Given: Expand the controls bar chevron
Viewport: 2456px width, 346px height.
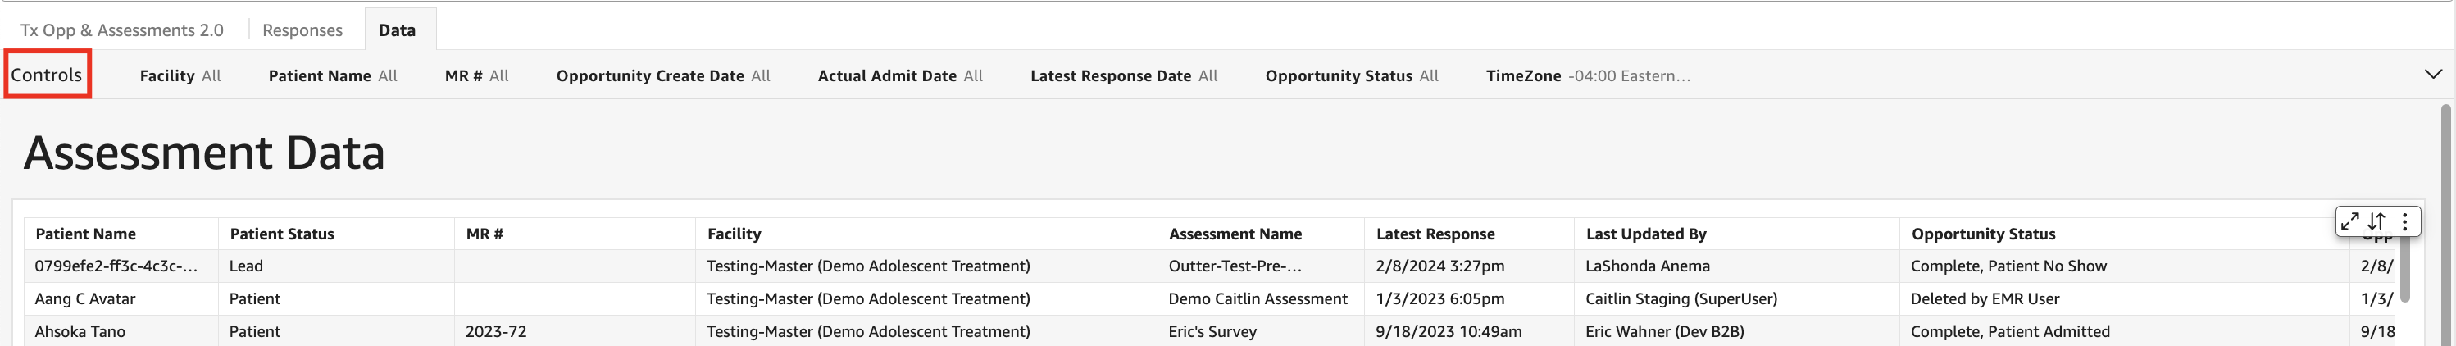Looking at the screenshot, I should pyautogui.click(x=2433, y=75).
